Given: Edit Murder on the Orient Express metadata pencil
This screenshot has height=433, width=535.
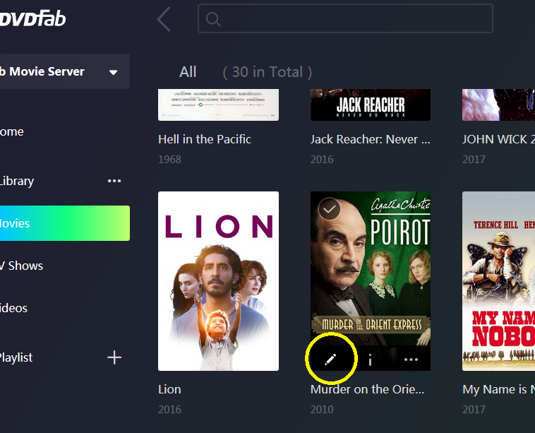Looking at the screenshot, I should (x=330, y=360).
